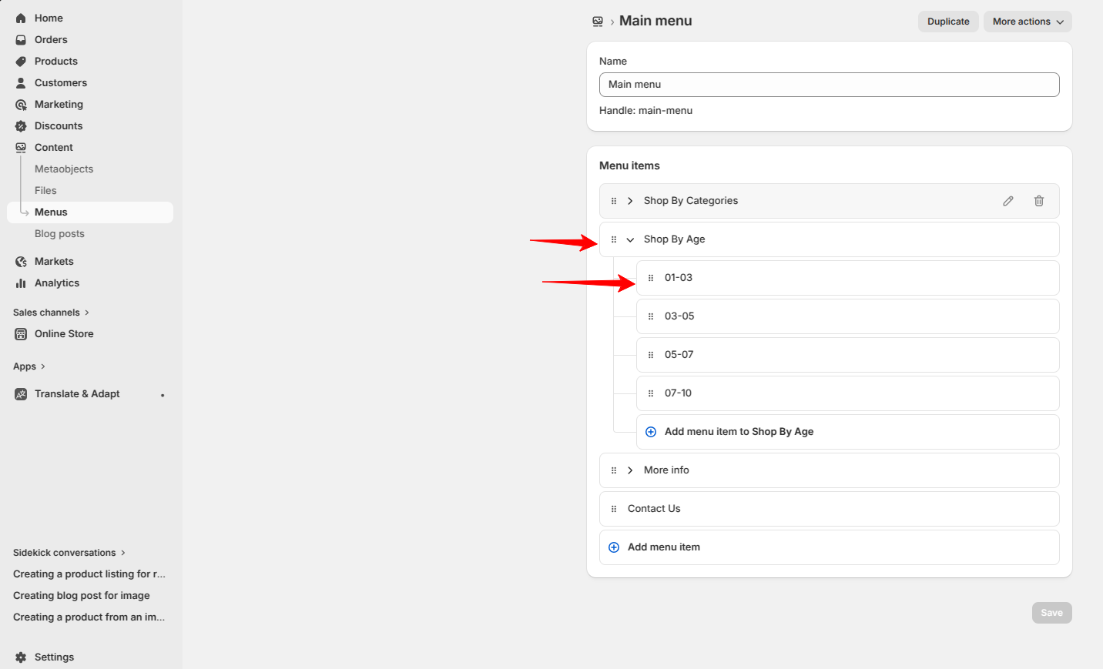Click the Analytics bar chart icon
Screen dimensions: 1103x669
pyautogui.click(x=21, y=283)
